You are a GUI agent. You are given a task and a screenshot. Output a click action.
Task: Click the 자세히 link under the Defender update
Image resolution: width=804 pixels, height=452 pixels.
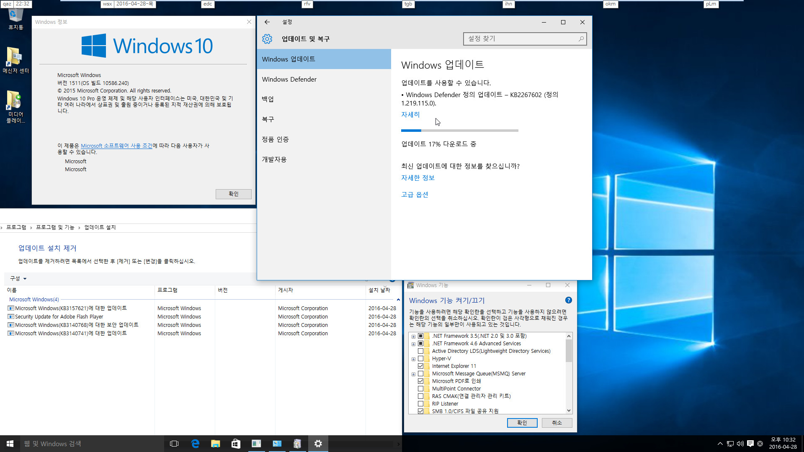pyautogui.click(x=410, y=114)
